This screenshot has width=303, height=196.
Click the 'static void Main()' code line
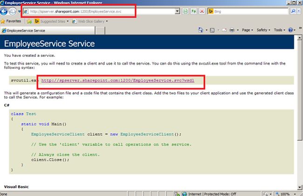pyautogui.click(x=44, y=124)
